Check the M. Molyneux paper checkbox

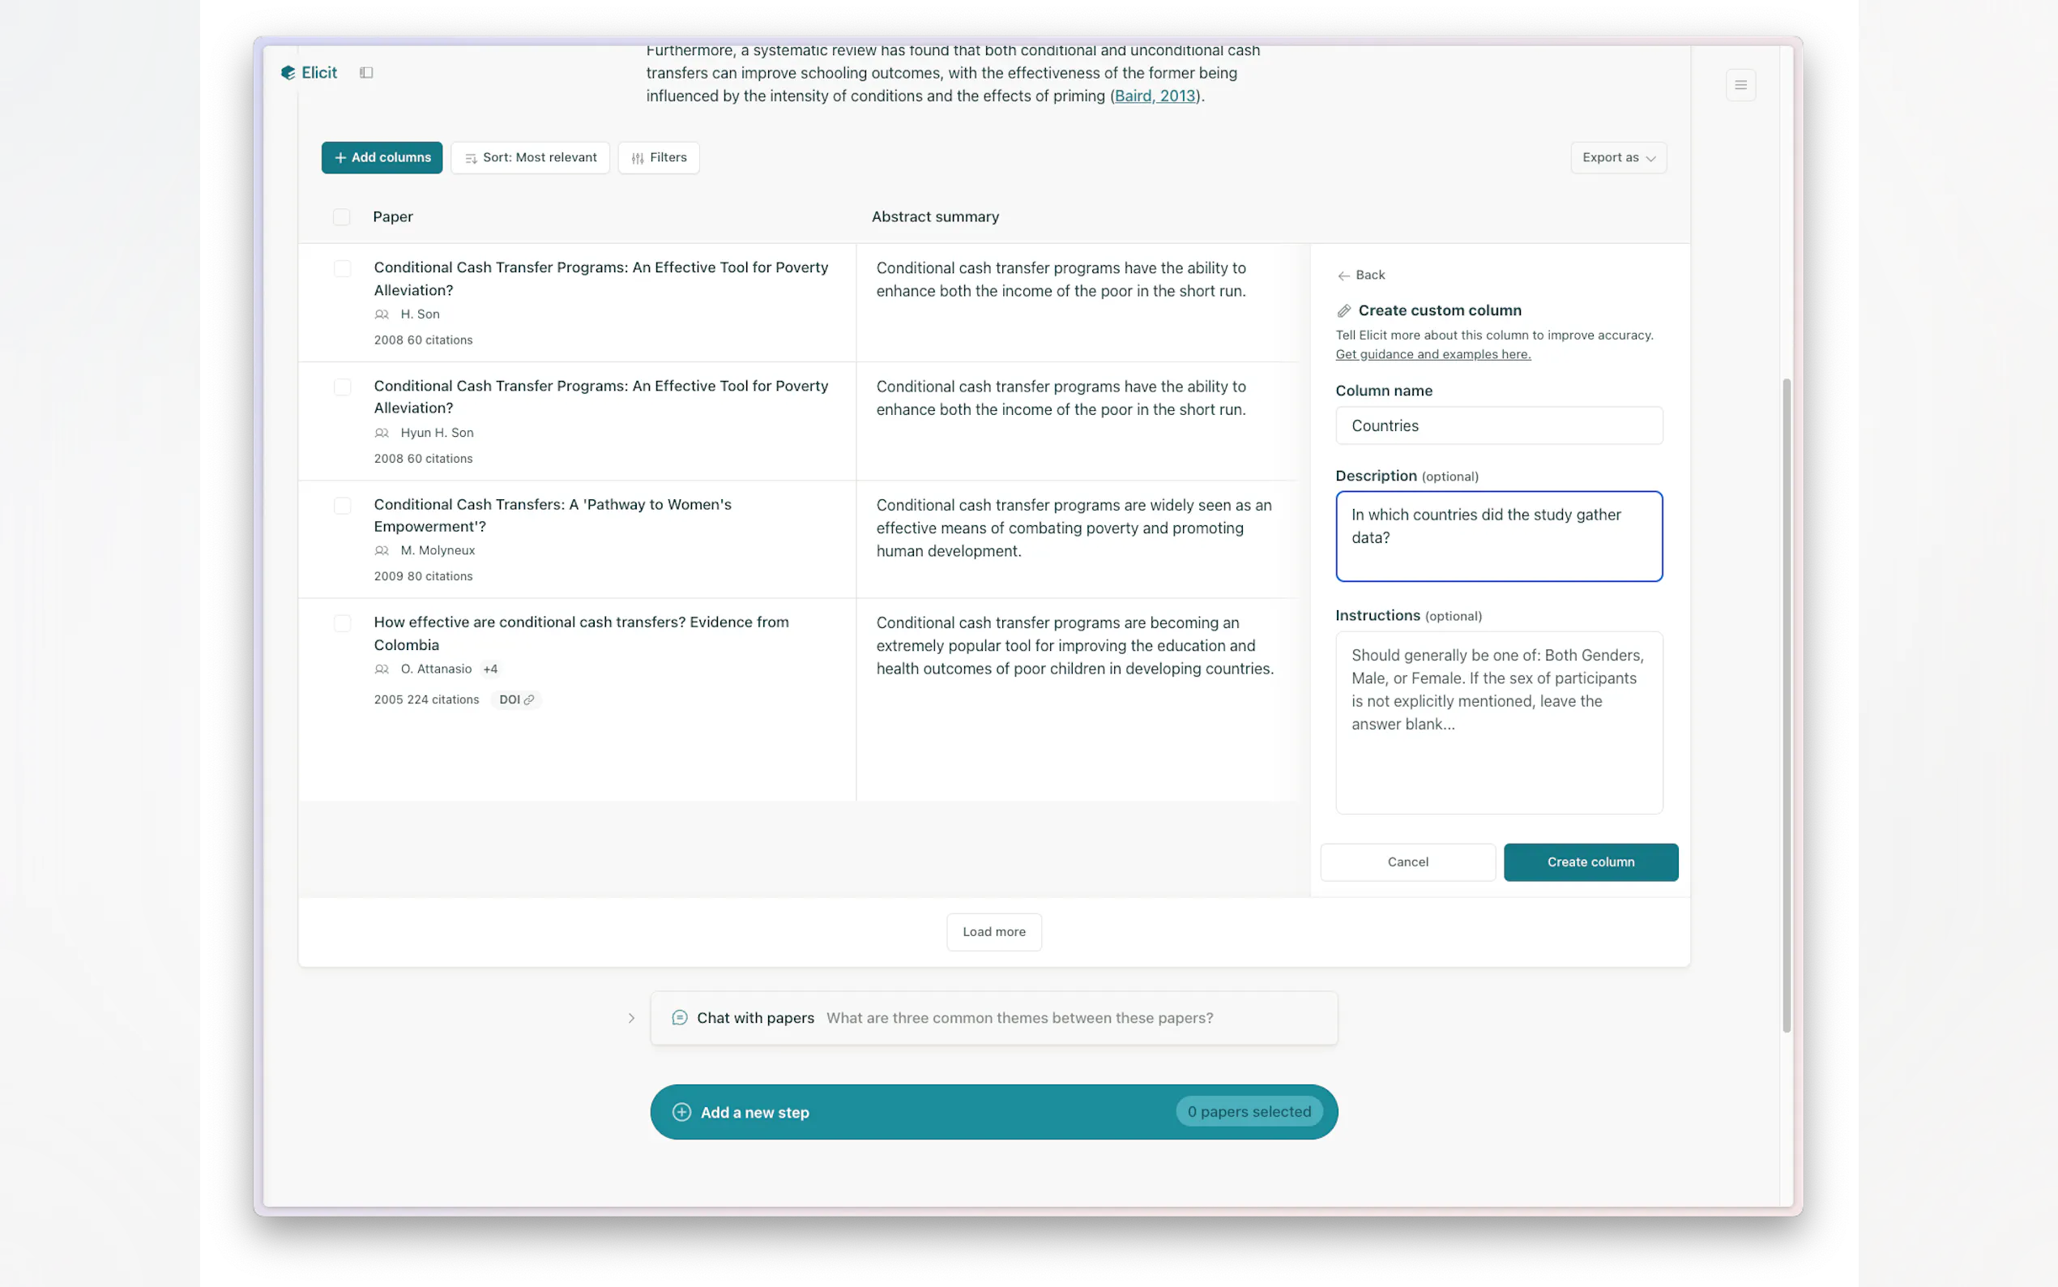tap(342, 506)
